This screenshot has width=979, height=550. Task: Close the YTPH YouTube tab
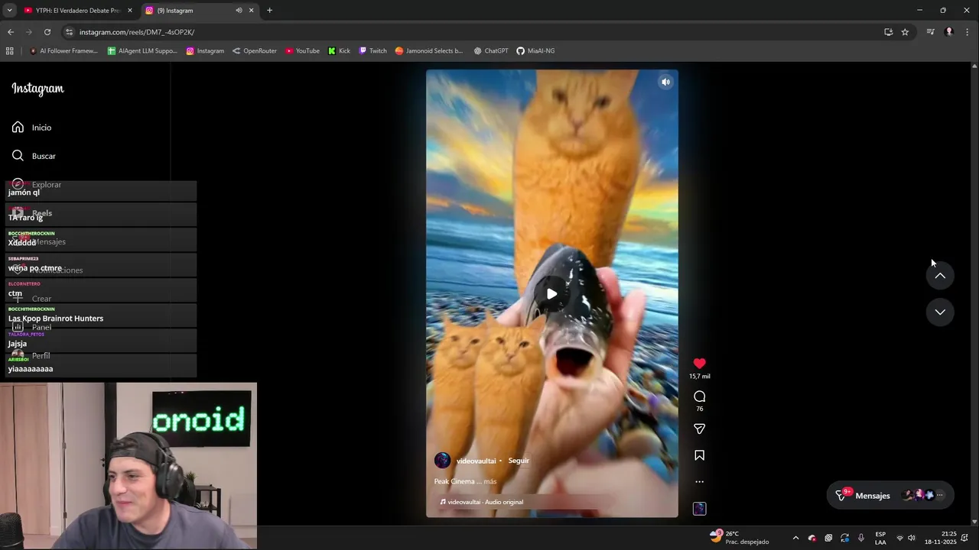[129, 11]
